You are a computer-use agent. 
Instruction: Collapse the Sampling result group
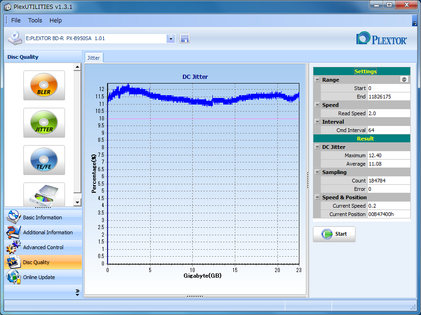[x=317, y=172]
